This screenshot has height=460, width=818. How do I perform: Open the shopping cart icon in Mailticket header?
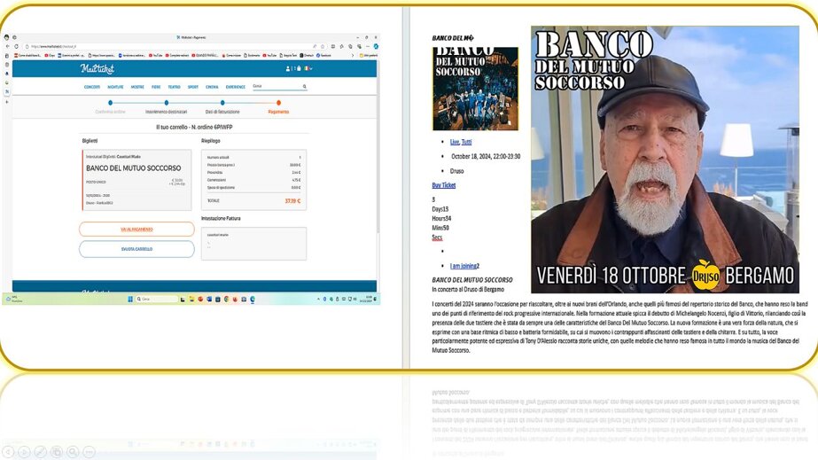click(x=299, y=68)
